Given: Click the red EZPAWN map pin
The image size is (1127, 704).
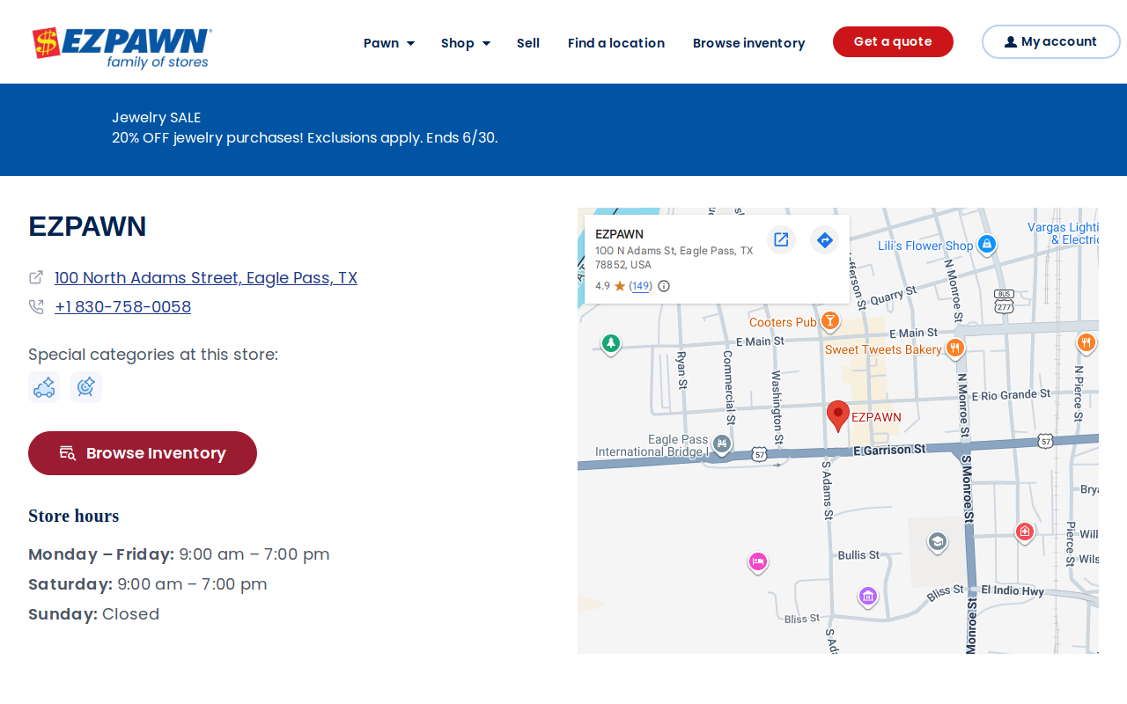Looking at the screenshot, I should 838,415.
